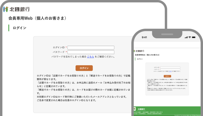Tap the phone battery icon
This screenshot has width=203, height=116.
[x=194, y=37]
